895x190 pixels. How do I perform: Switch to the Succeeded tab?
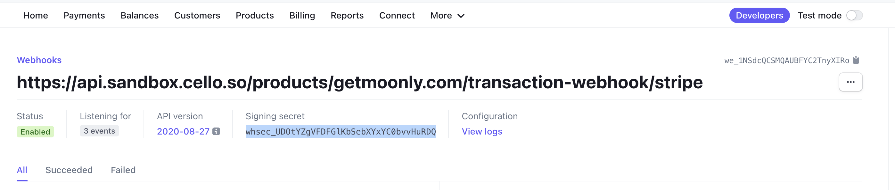(x=69, y=170)
